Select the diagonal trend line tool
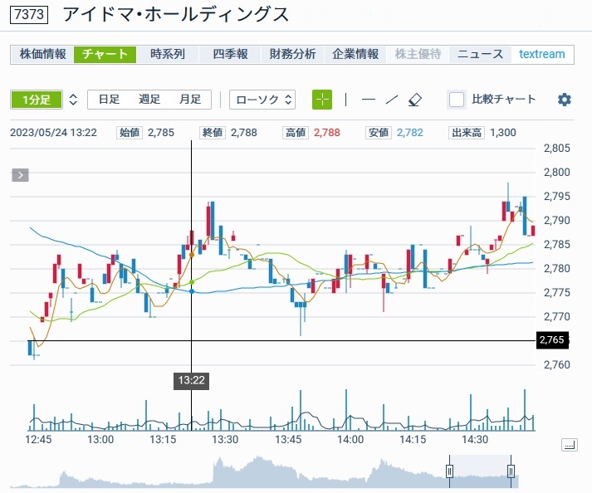Viewport: 592px width, 493px height. (x=392, y=100)
